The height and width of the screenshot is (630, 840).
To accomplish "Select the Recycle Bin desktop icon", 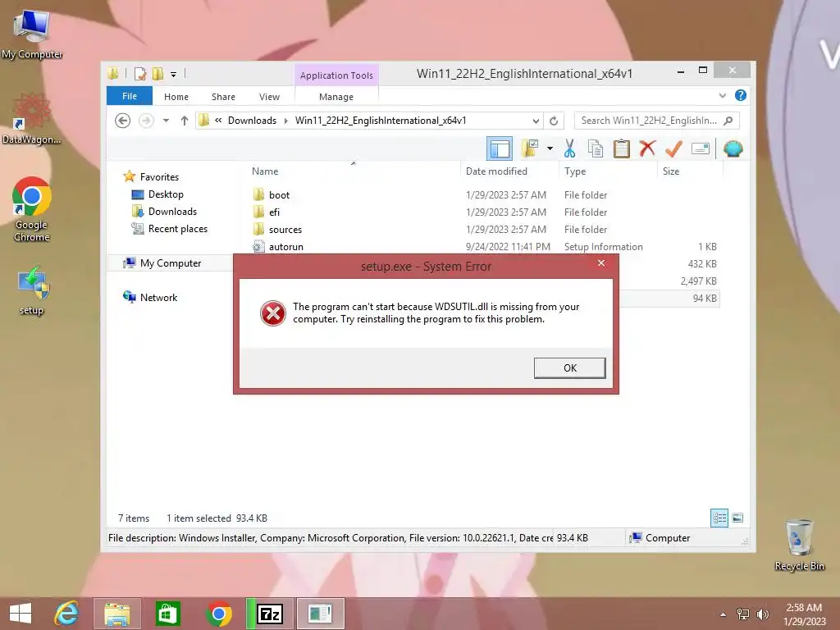I will tap(799, 545).
